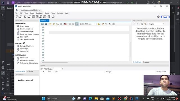The width and height of the screenshot is (180, 101).
Task: Execute the script with the lightning bolt icon
Action: (x=50, y=24)
